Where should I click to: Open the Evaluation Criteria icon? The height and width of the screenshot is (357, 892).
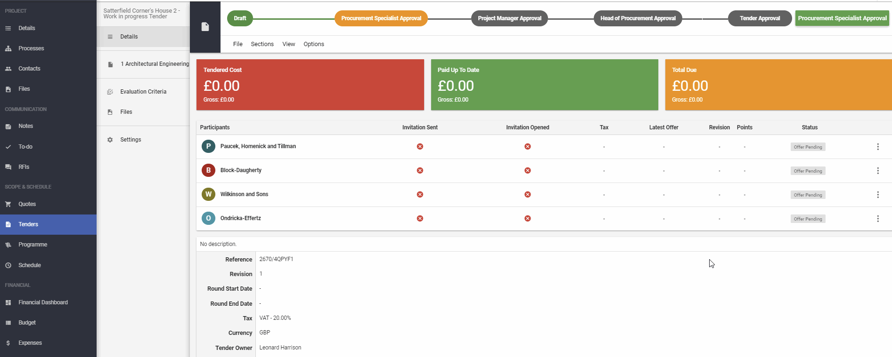point(110,92)
